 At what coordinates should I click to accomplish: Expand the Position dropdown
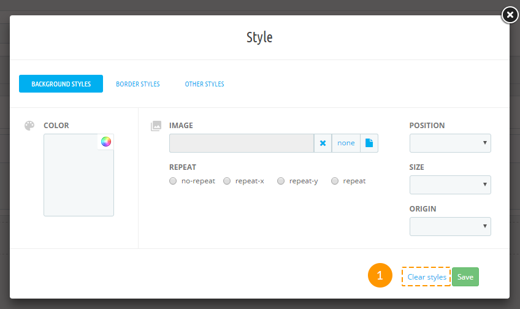(x=450, y=143)
